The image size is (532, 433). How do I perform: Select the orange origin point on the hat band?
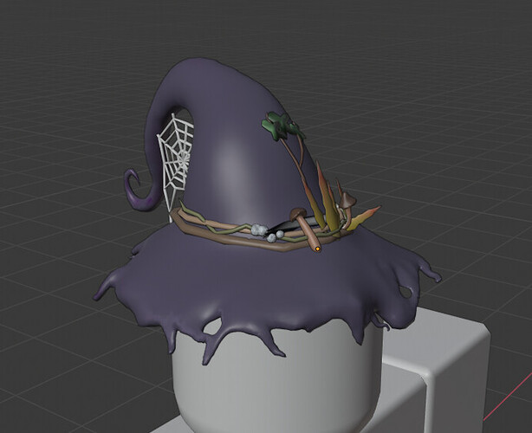317,249
